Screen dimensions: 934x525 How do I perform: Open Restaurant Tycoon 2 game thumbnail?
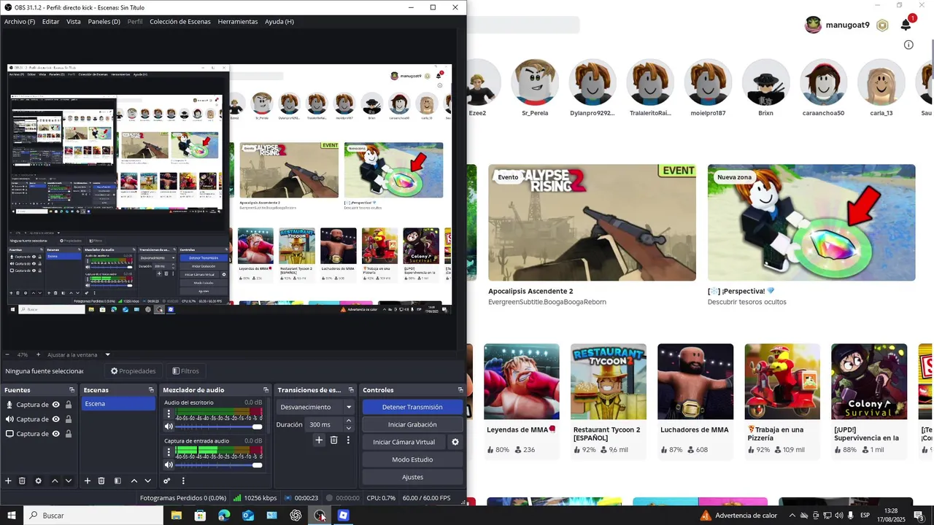tap(609, 381)
